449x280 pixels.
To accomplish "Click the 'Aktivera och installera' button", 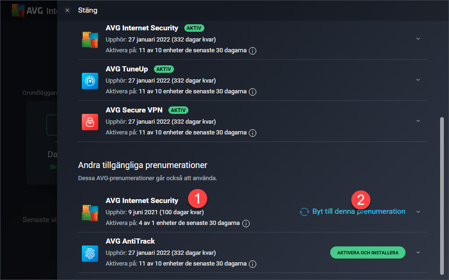I will [x=368, y=252].
